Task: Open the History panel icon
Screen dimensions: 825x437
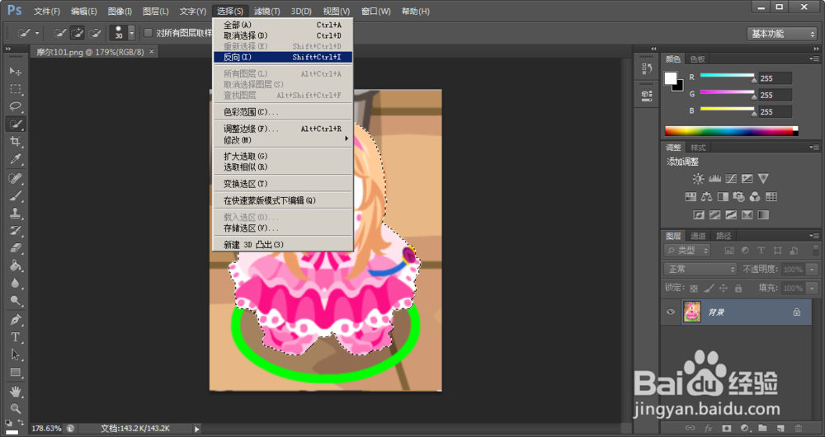Action: pyautogui.click(x=647, y=68)
